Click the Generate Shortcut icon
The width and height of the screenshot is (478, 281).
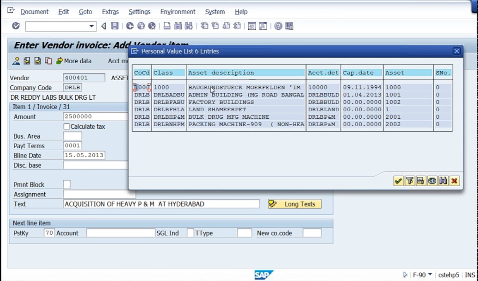(x=263, y=26)
